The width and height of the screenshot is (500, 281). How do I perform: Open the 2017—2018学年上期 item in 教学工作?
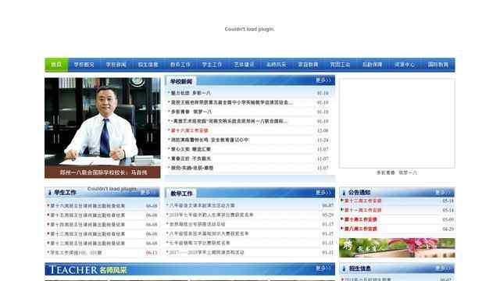click(206, 252)
